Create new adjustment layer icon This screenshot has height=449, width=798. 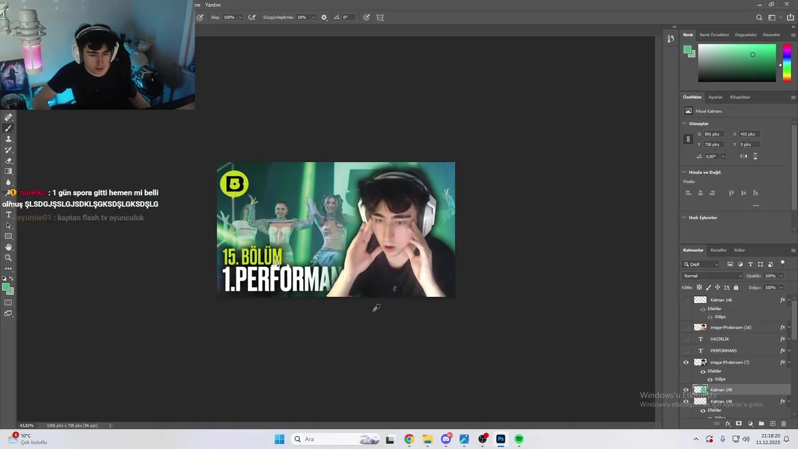[x=750, y=424]
